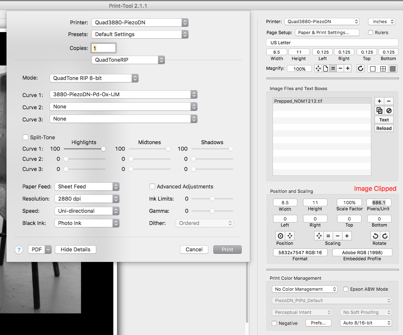Toggle the Advanced Adjustments checkbox
Viewport: 403px width, 335px height.
pyautogui.click(x=152, y=187)
